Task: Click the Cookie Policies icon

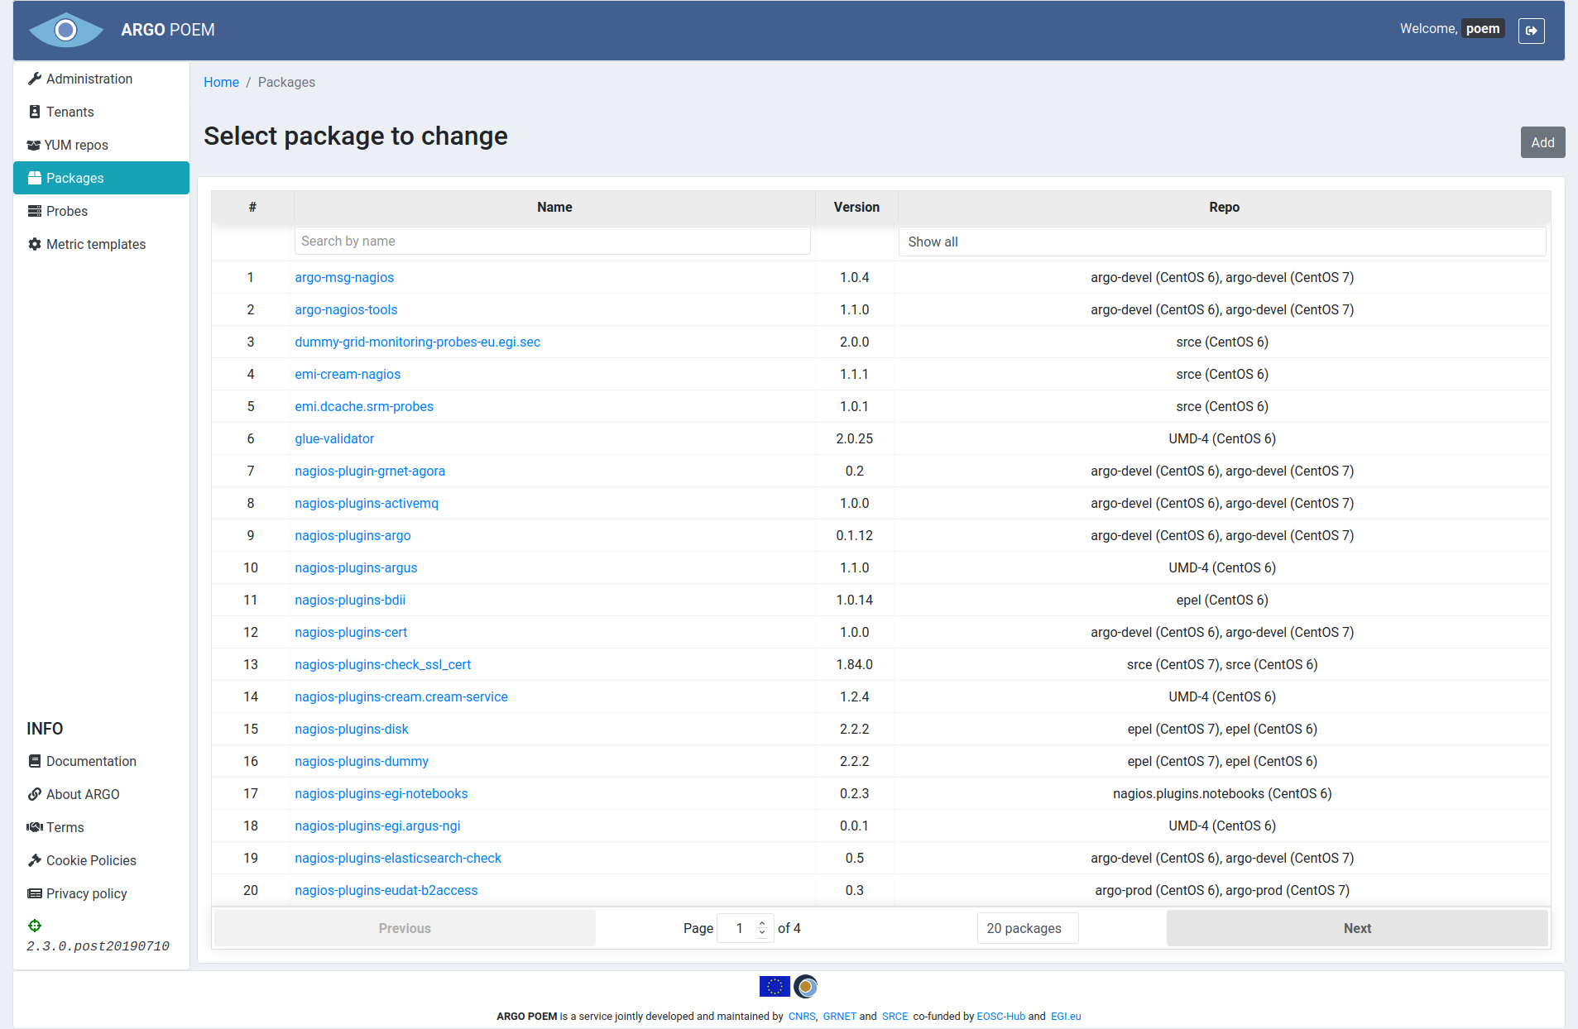Action: click(x=35, y=860)
